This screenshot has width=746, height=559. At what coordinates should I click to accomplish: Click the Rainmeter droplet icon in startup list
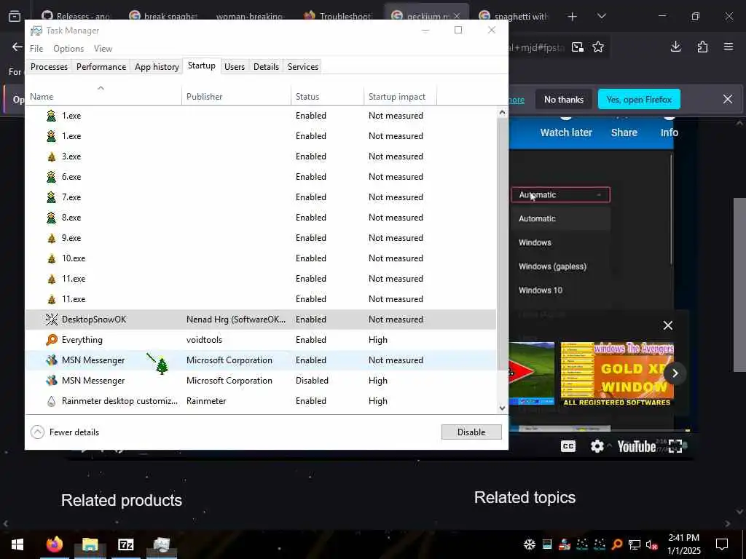[x=52, y=401]
